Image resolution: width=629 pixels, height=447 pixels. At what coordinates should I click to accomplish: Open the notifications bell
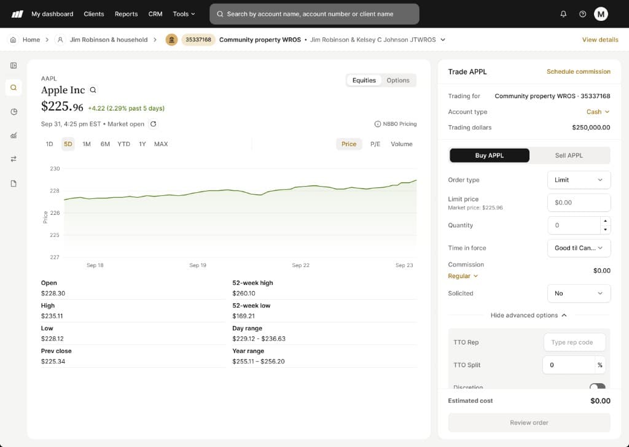pyautogui.click(x=563, y=14)
